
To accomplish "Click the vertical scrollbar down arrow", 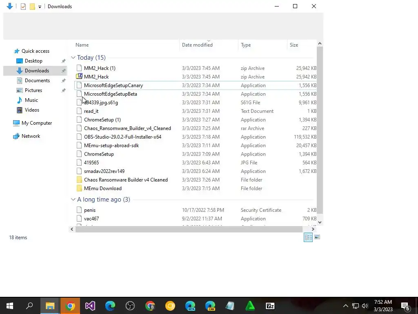I will (x=320, y=222).
